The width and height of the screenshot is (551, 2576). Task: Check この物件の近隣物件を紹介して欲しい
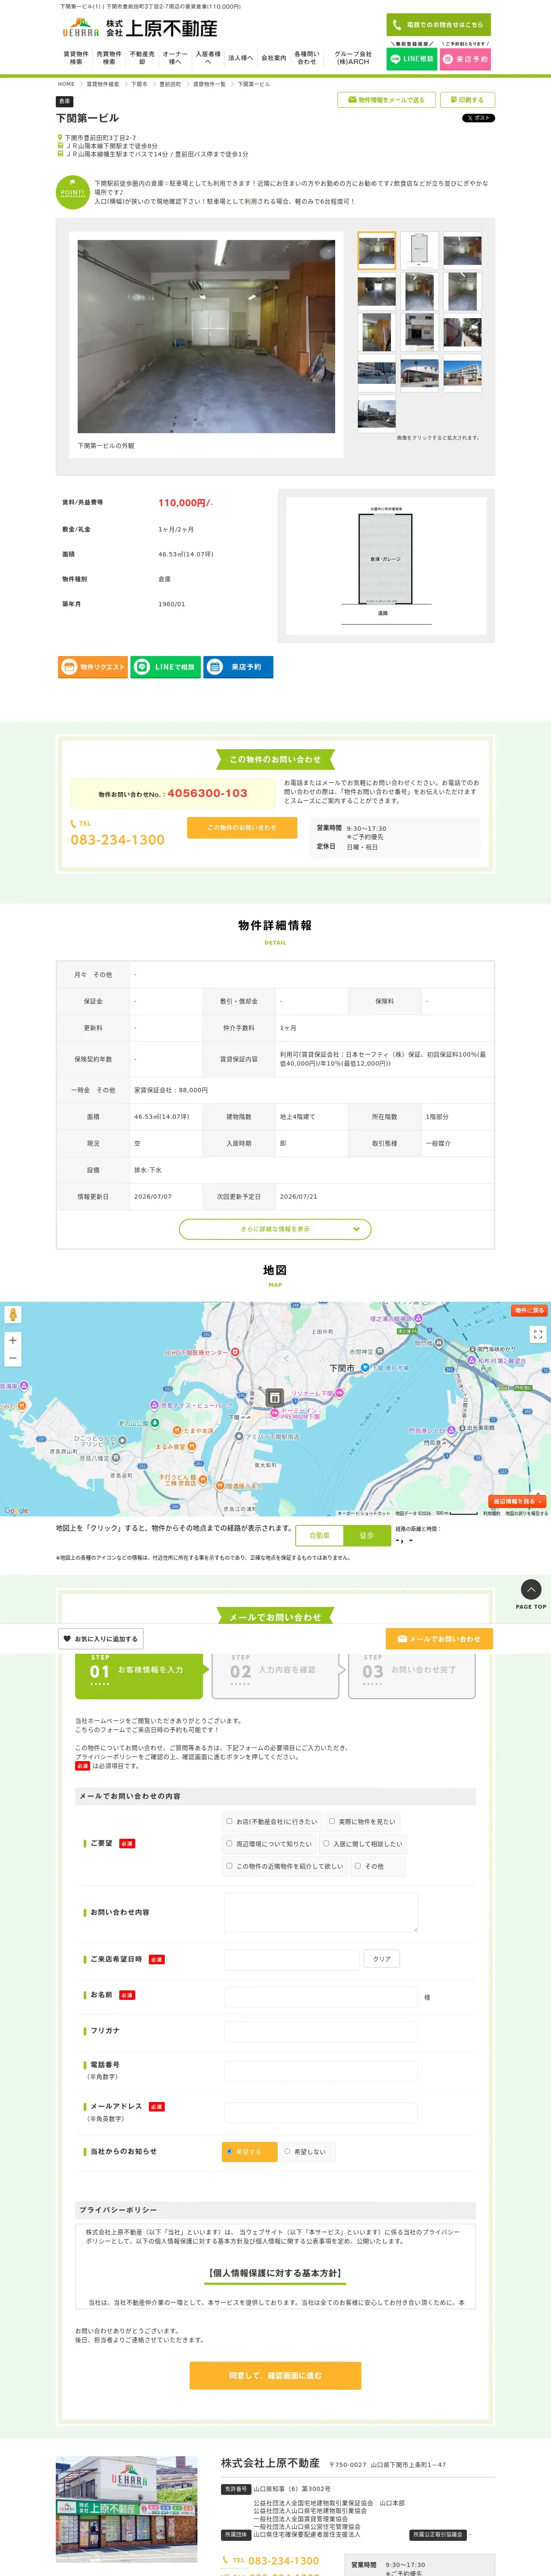(229, 1865)
